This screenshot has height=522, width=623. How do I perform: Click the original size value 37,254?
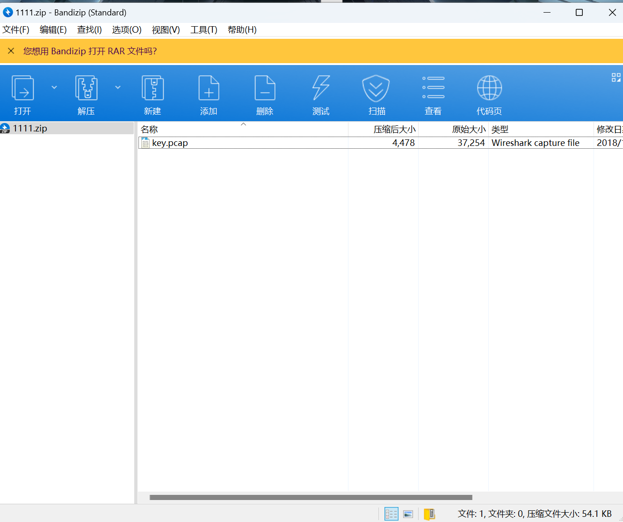(471, 143)
